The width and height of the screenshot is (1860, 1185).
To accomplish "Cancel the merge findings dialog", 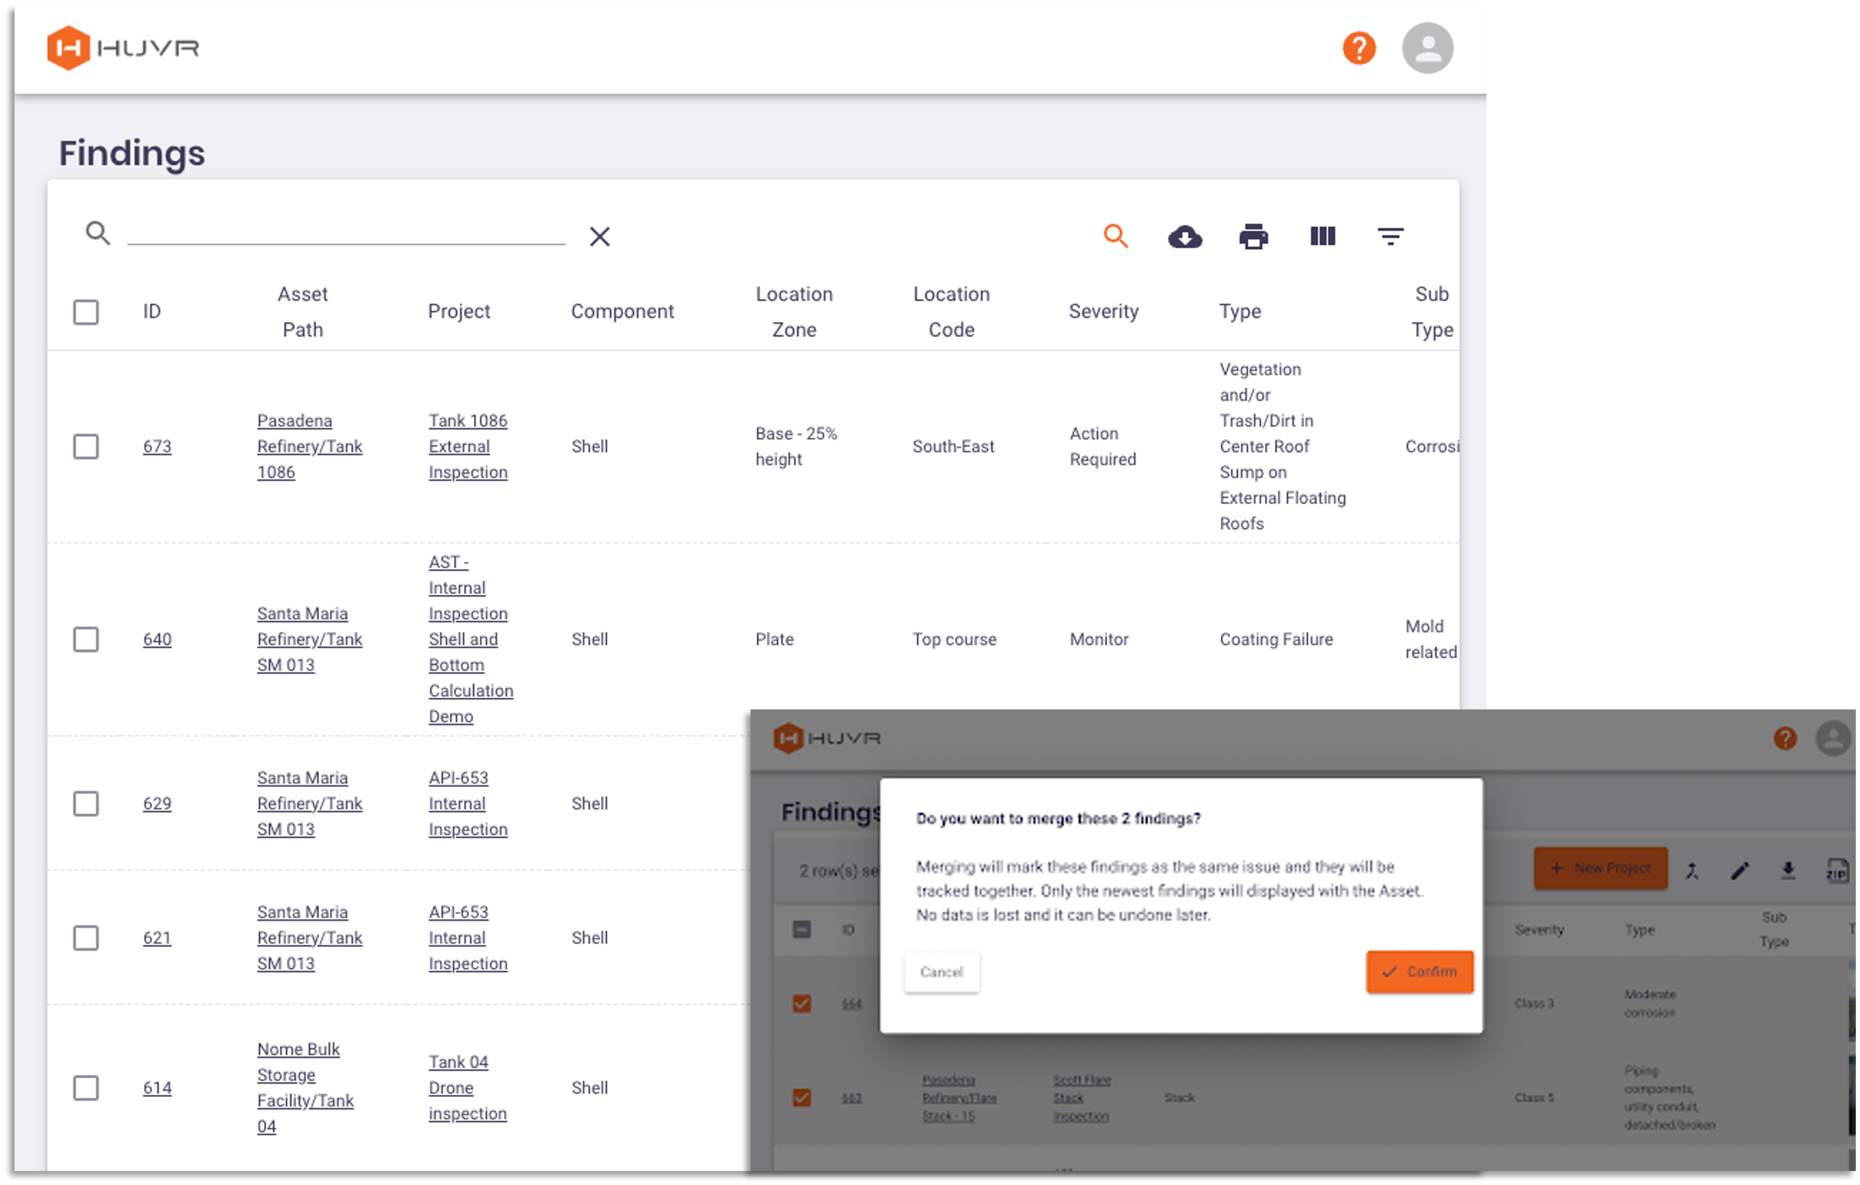I will click(x=942, y=973).
